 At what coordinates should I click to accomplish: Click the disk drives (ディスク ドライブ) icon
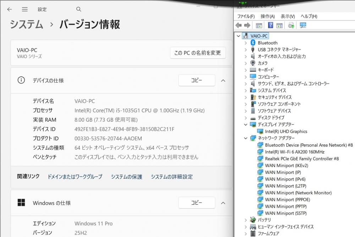click(x=253, y=118)
